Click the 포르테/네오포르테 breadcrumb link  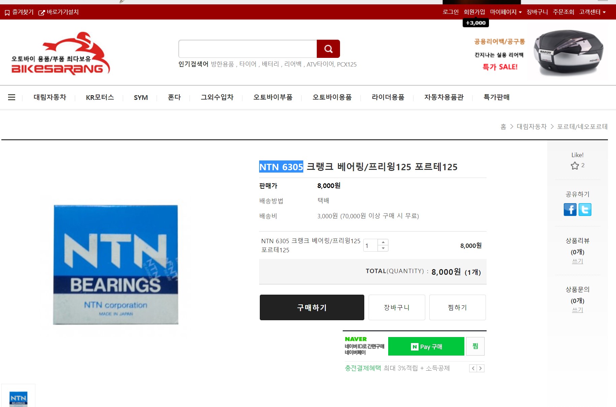pos(582,127)
